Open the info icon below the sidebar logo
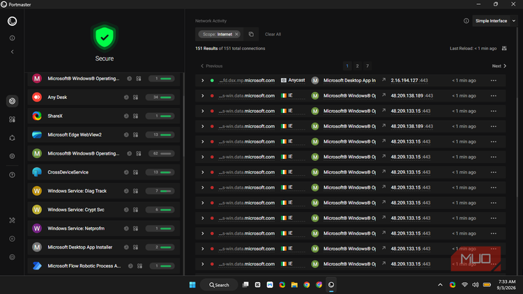This screenshot has height=294, width=523. [12, 38]
